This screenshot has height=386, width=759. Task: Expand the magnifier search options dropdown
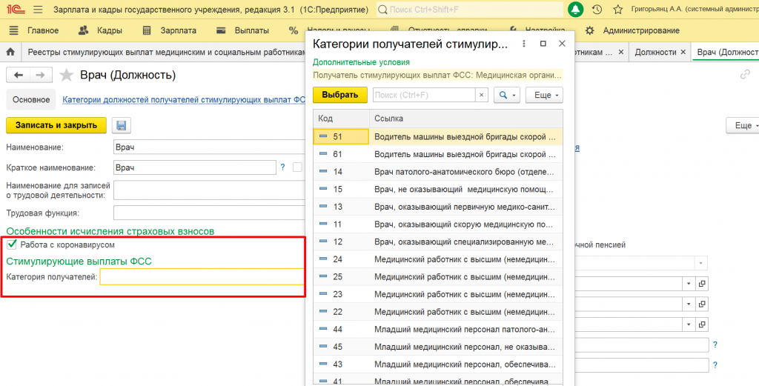coord(507,96)
